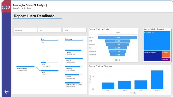
Task: Click the VTT 3.03M funnel bar
Action: (118, 41)
